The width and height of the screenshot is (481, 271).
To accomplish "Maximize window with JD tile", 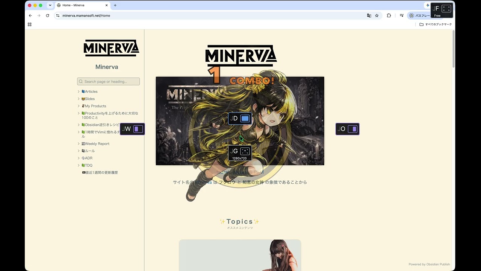I will pyautogui.click(x=240, y=119).
